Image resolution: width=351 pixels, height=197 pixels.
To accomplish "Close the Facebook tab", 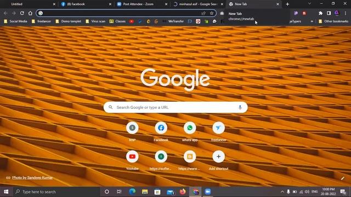I will 110,4.
